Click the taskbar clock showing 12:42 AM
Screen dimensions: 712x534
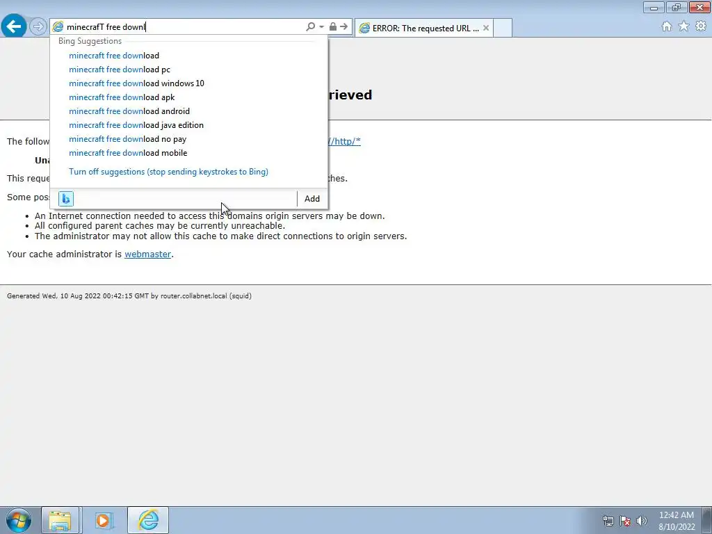coord(676,520)
